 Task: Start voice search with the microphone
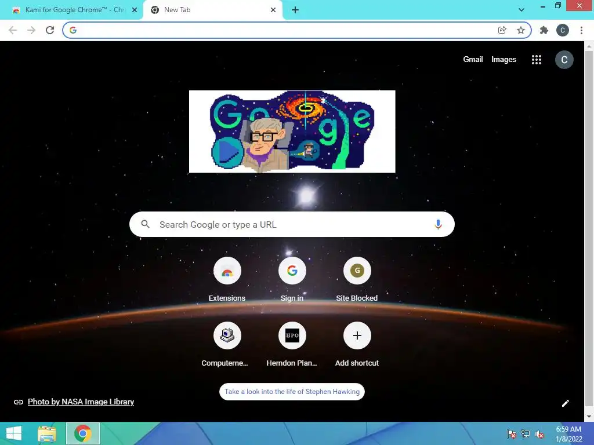coord(438,224)
